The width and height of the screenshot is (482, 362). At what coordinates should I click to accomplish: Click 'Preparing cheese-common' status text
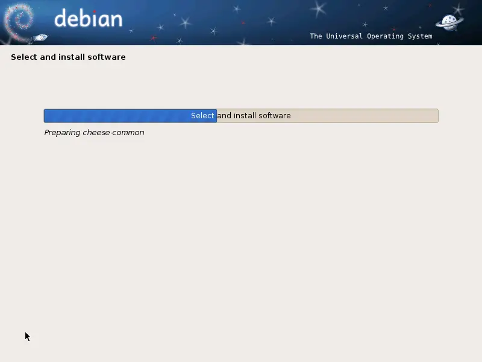coord(94,132)
